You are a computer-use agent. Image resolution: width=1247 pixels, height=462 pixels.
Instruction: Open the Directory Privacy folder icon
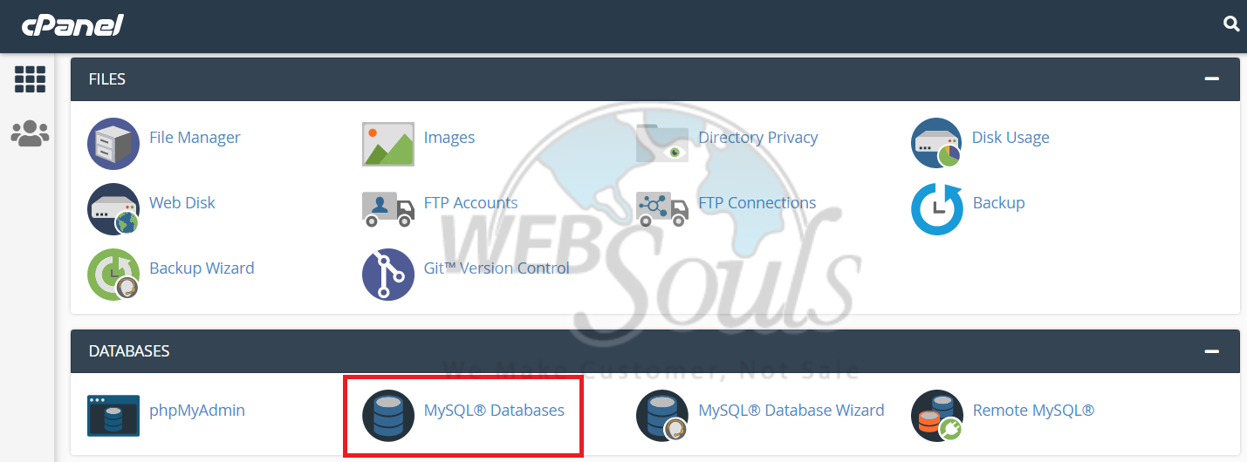662,144
